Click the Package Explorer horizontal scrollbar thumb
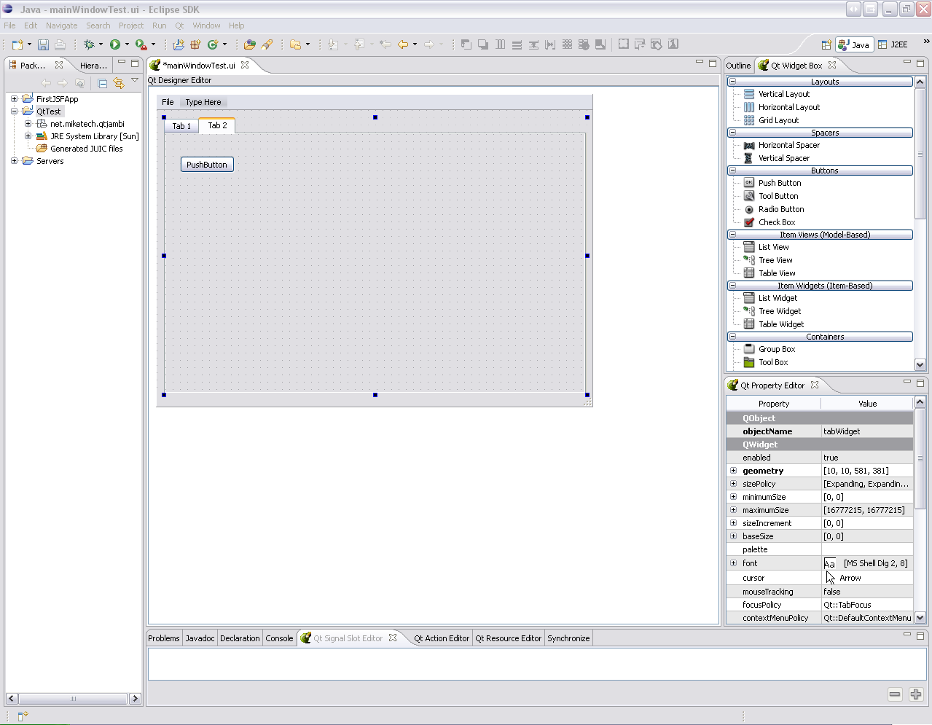Image resolution: width=932 pixels, height=725 pixels. [x=73, y=698]
